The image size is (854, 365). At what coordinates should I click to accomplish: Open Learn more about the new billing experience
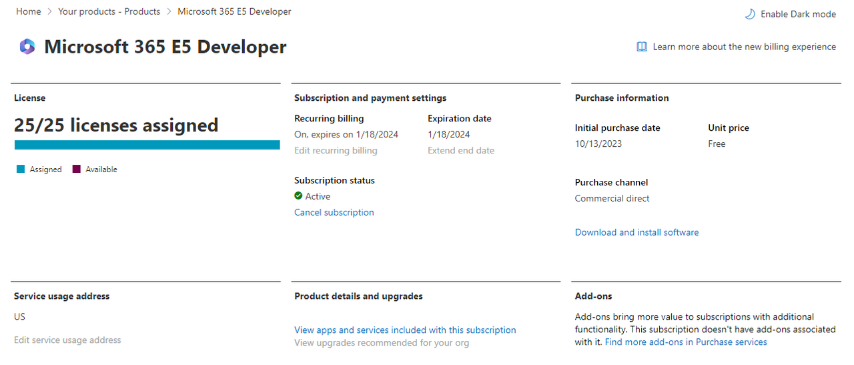coord(744,47)
